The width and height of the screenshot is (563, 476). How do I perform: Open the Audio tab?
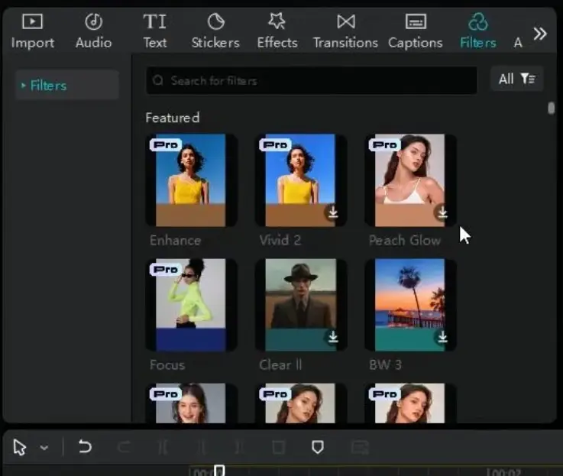click(x=94, y=31)
